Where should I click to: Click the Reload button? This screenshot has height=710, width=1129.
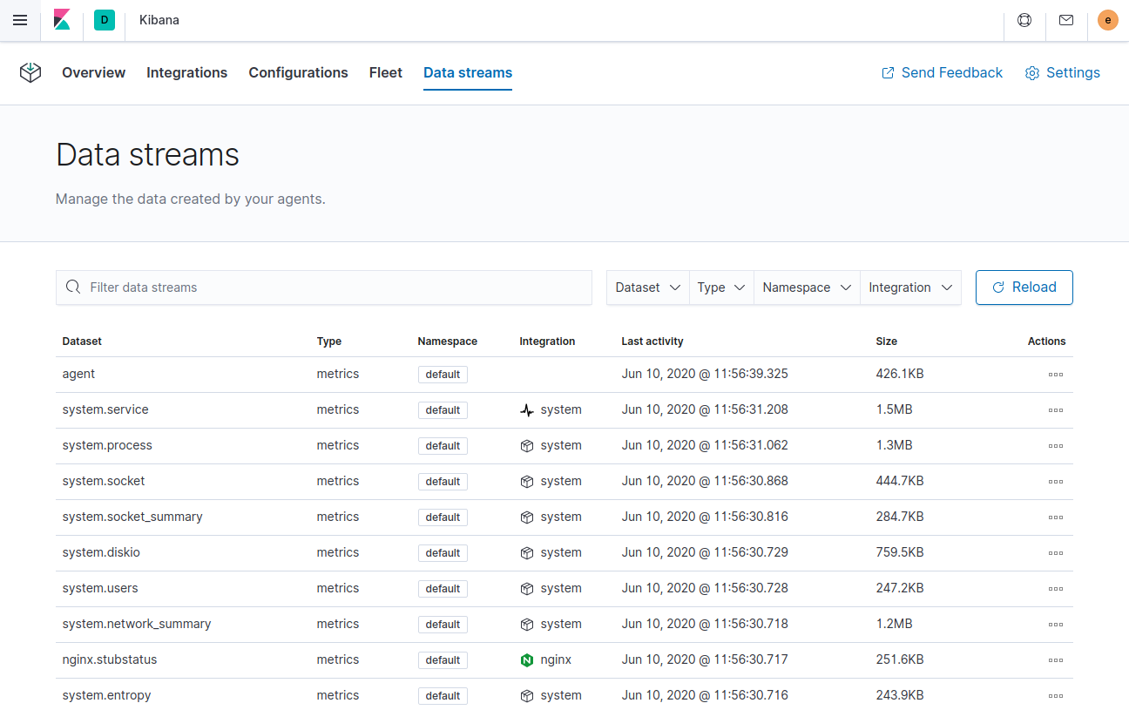(x=1024, y=287)
